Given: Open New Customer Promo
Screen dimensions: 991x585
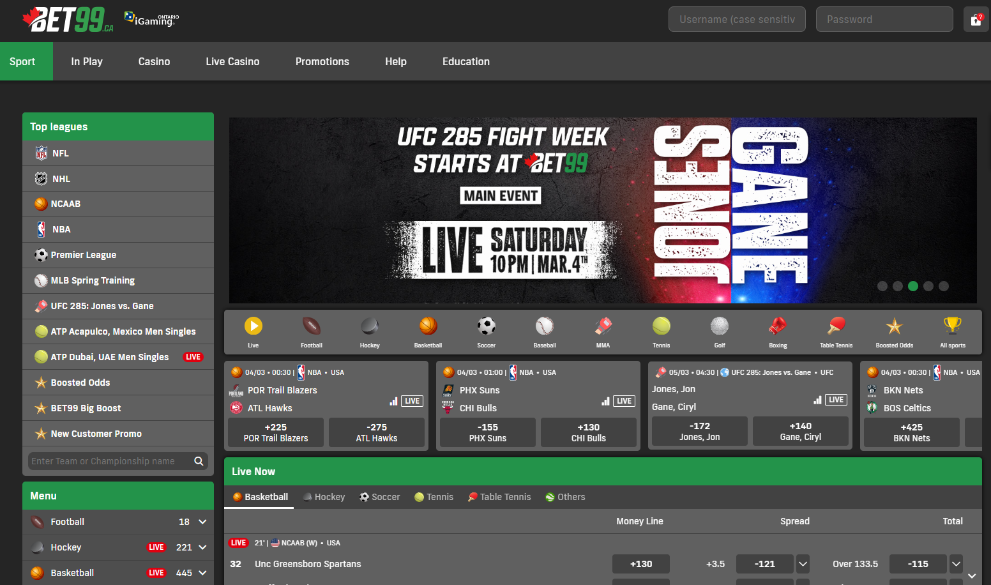Looking at the screenshot, I should click(x=118, y=434).
